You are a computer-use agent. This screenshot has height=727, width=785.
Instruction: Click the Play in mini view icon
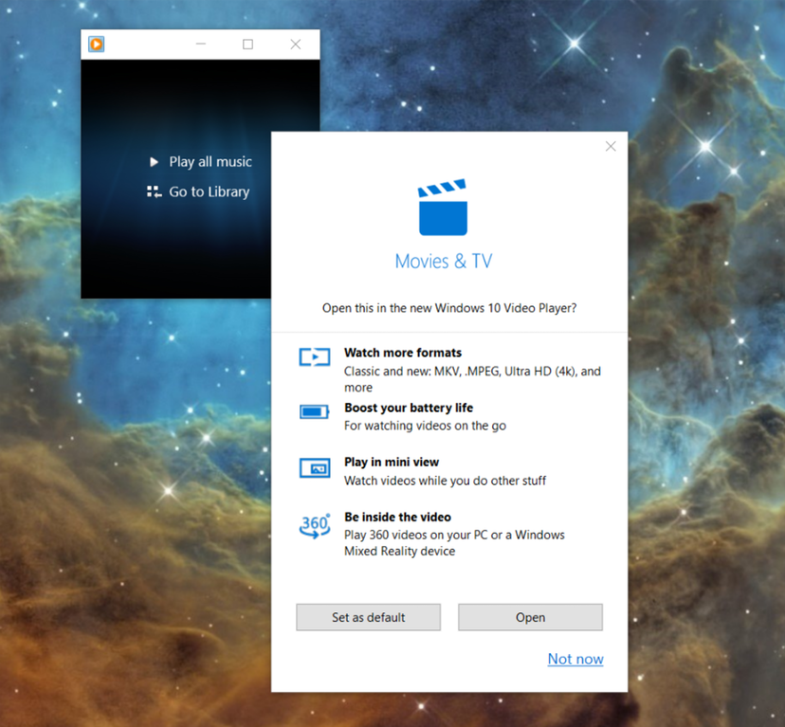tap(314, 467)
